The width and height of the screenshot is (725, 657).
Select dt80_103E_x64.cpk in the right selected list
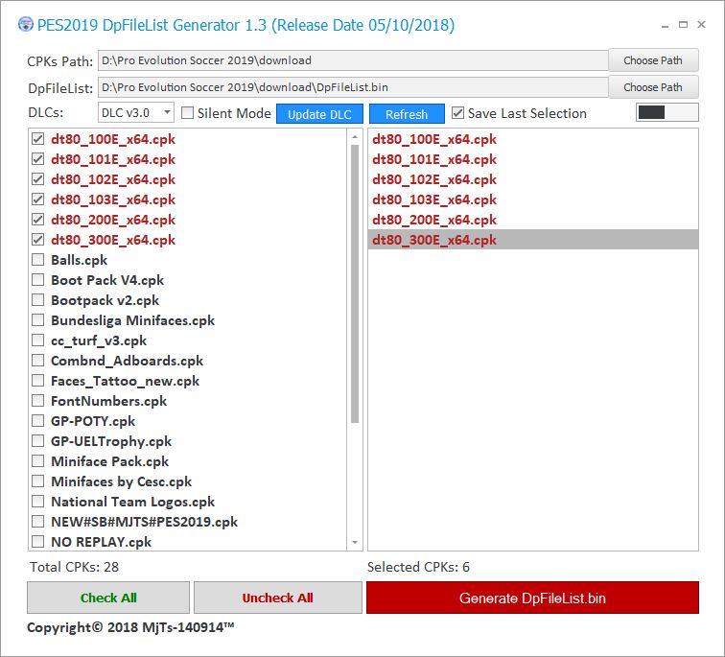click(532, 199)
